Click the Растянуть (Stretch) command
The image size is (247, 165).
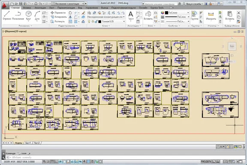pos(57,21)
